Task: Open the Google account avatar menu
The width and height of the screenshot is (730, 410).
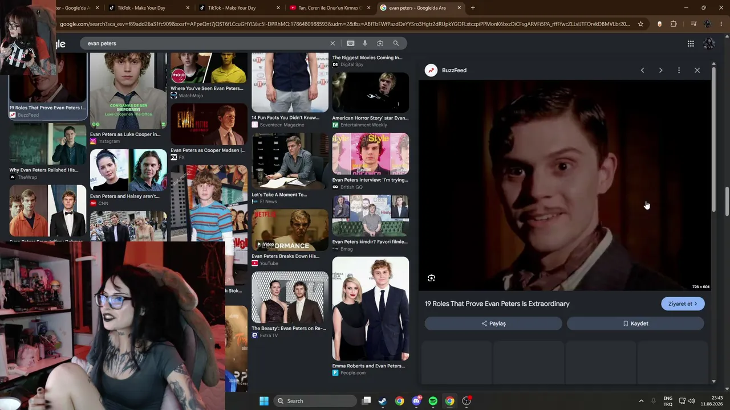Action: [709, 44]
